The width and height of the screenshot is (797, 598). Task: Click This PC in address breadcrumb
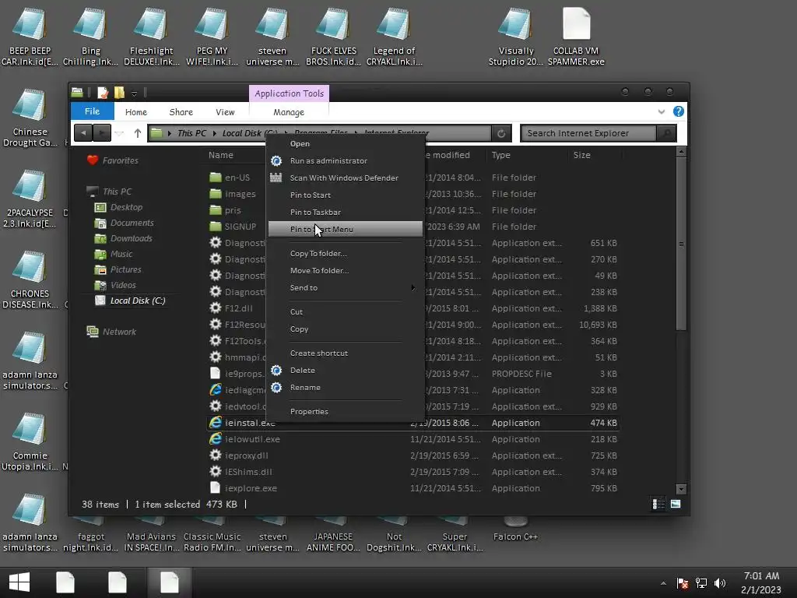pos(191,133)
